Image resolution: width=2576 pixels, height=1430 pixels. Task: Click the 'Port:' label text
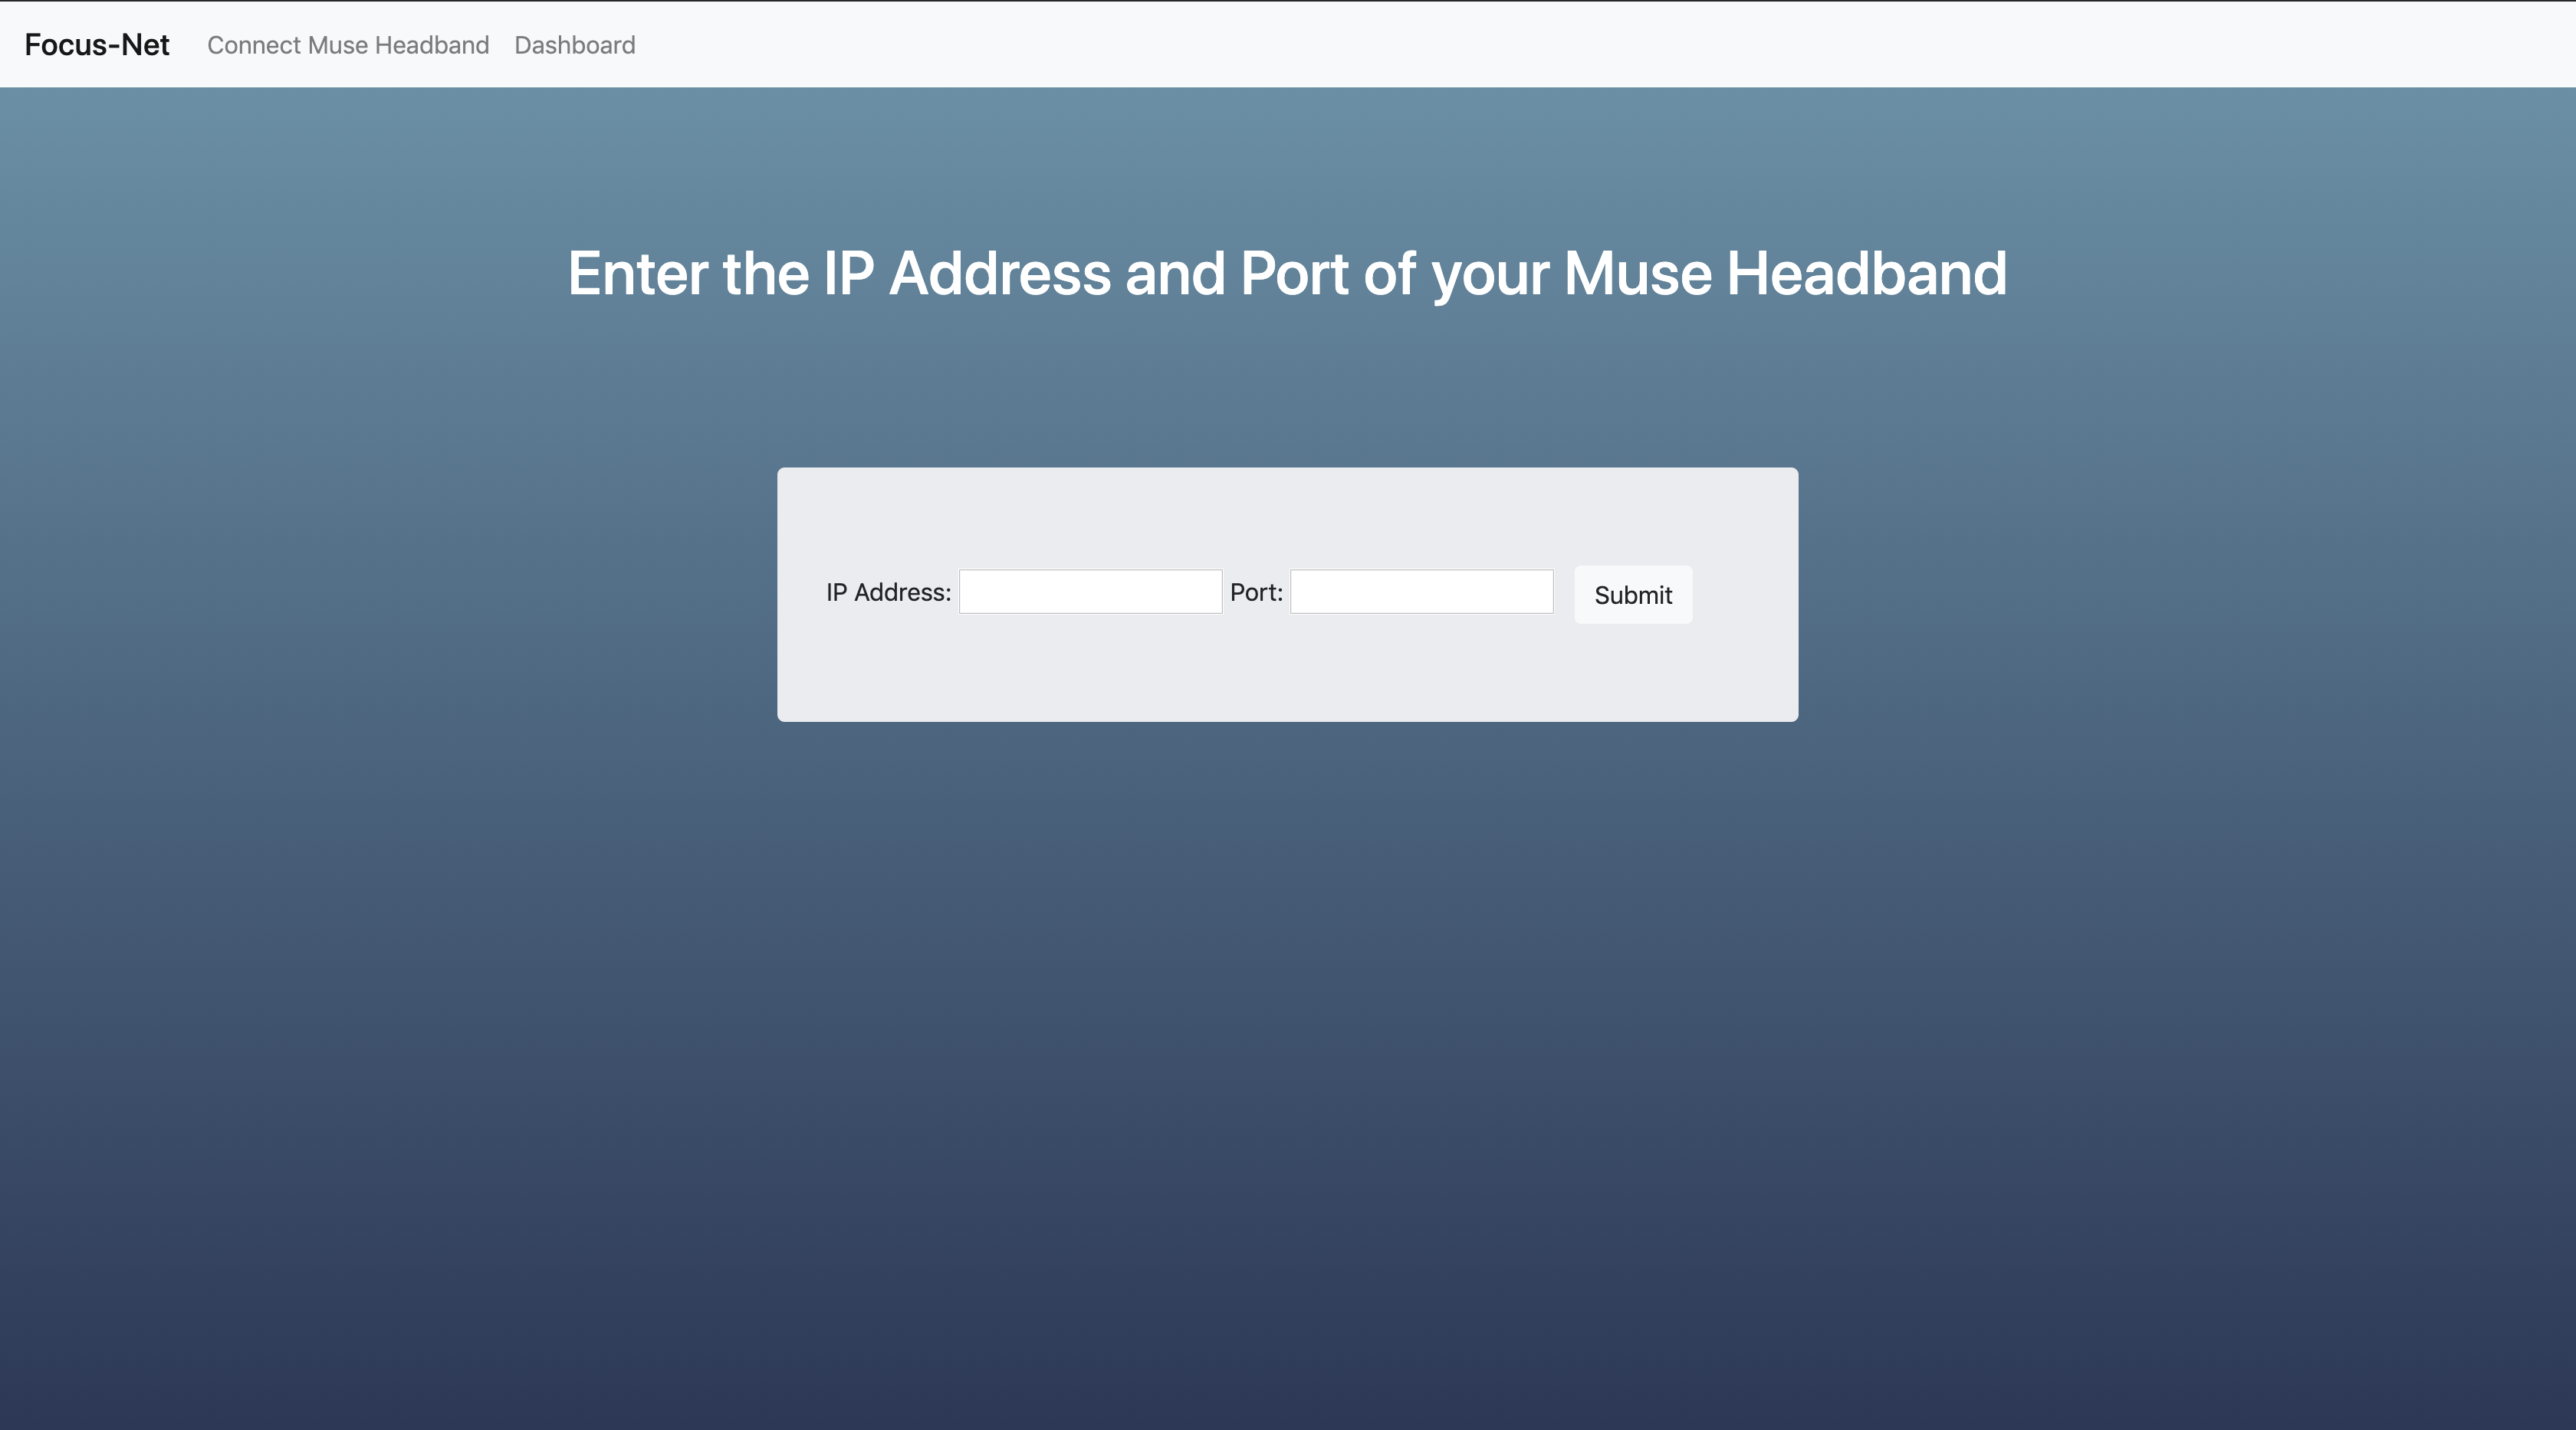pyautogui.click(x=1256, y=592)
